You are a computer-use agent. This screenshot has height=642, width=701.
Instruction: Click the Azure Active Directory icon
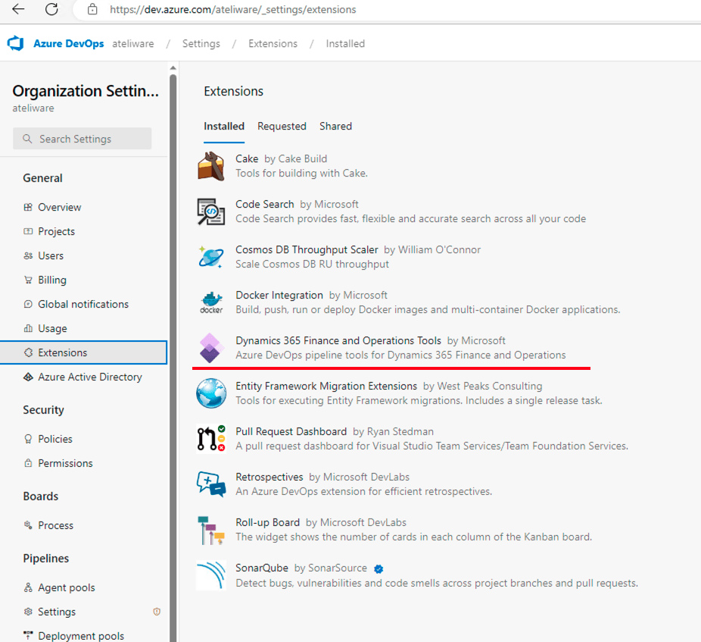(x=28, y=377)
